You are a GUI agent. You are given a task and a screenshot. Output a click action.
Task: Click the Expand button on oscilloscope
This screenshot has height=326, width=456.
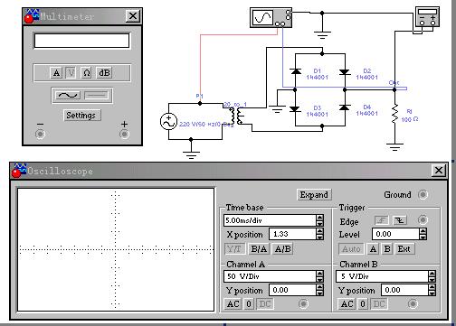pyautogui.click(x=314, y=195)
